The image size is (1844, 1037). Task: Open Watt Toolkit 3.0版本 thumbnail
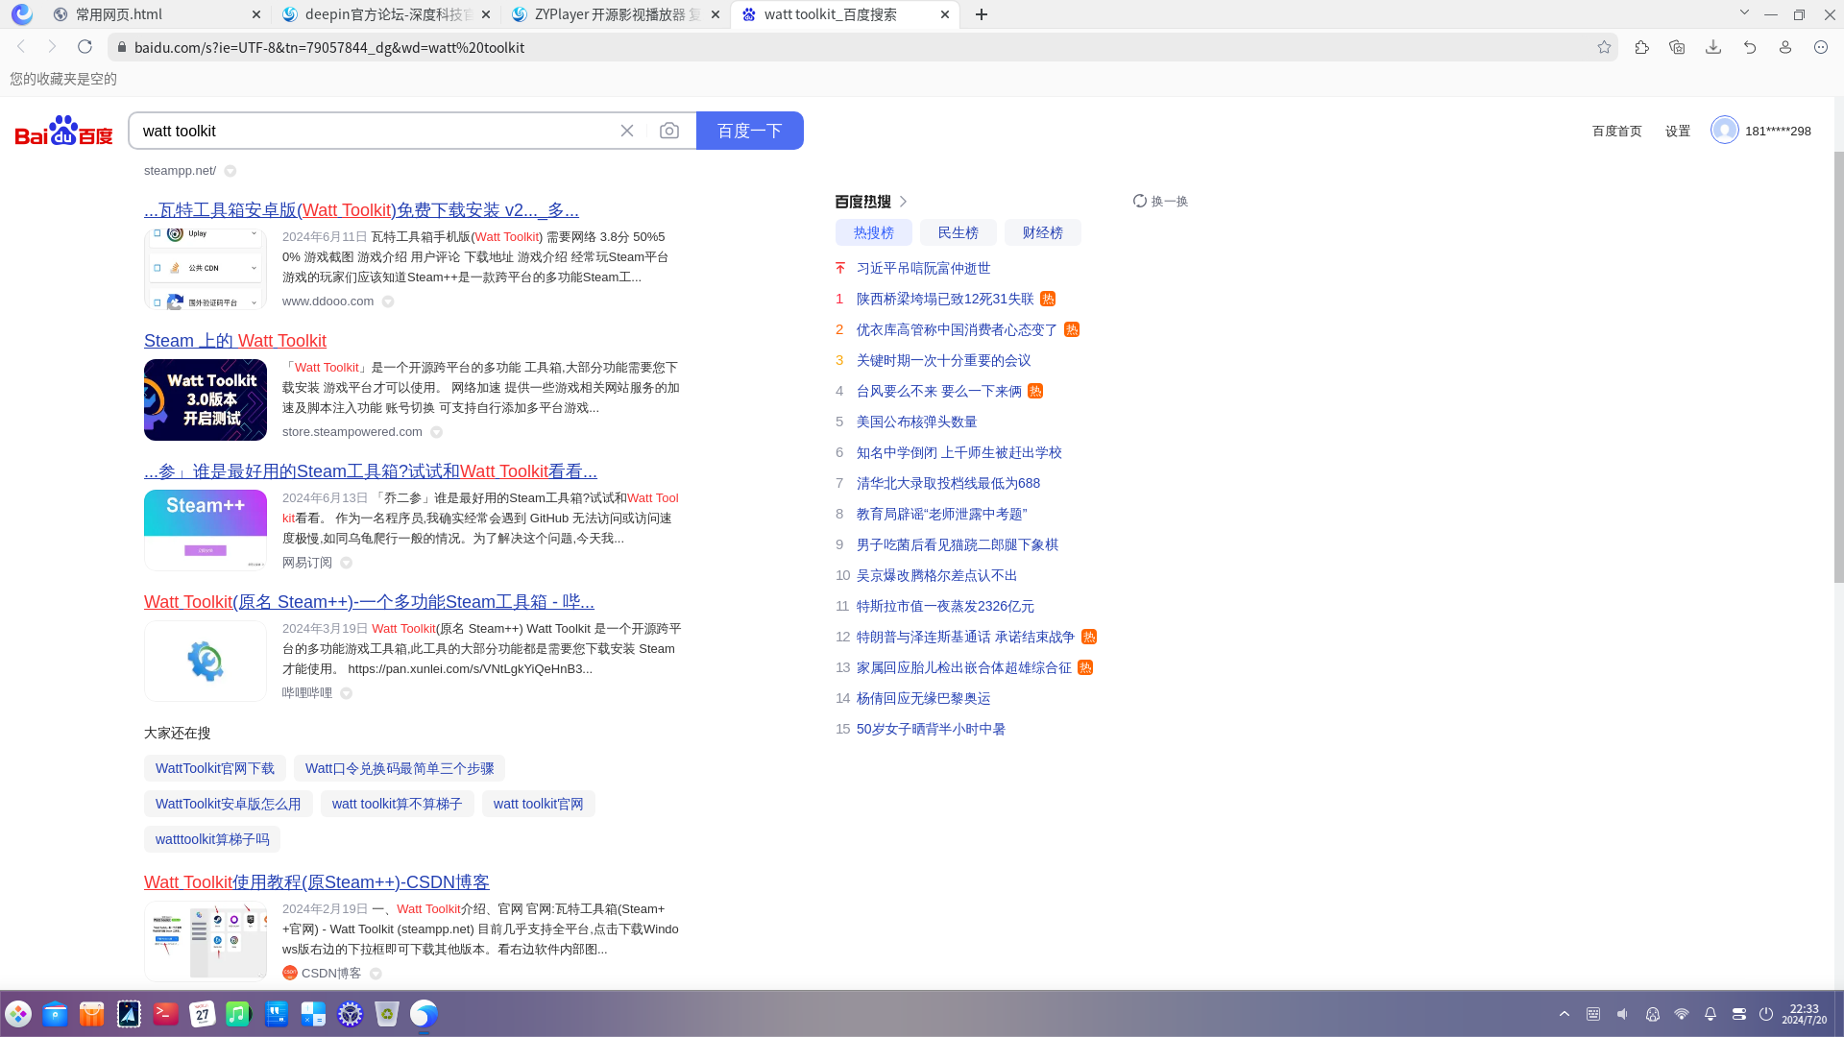point(206,399)
